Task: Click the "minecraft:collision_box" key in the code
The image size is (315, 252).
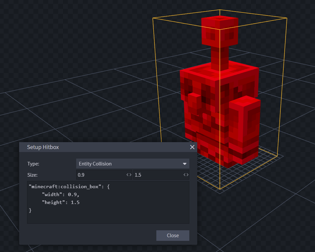Action: (x=64, y=187)
